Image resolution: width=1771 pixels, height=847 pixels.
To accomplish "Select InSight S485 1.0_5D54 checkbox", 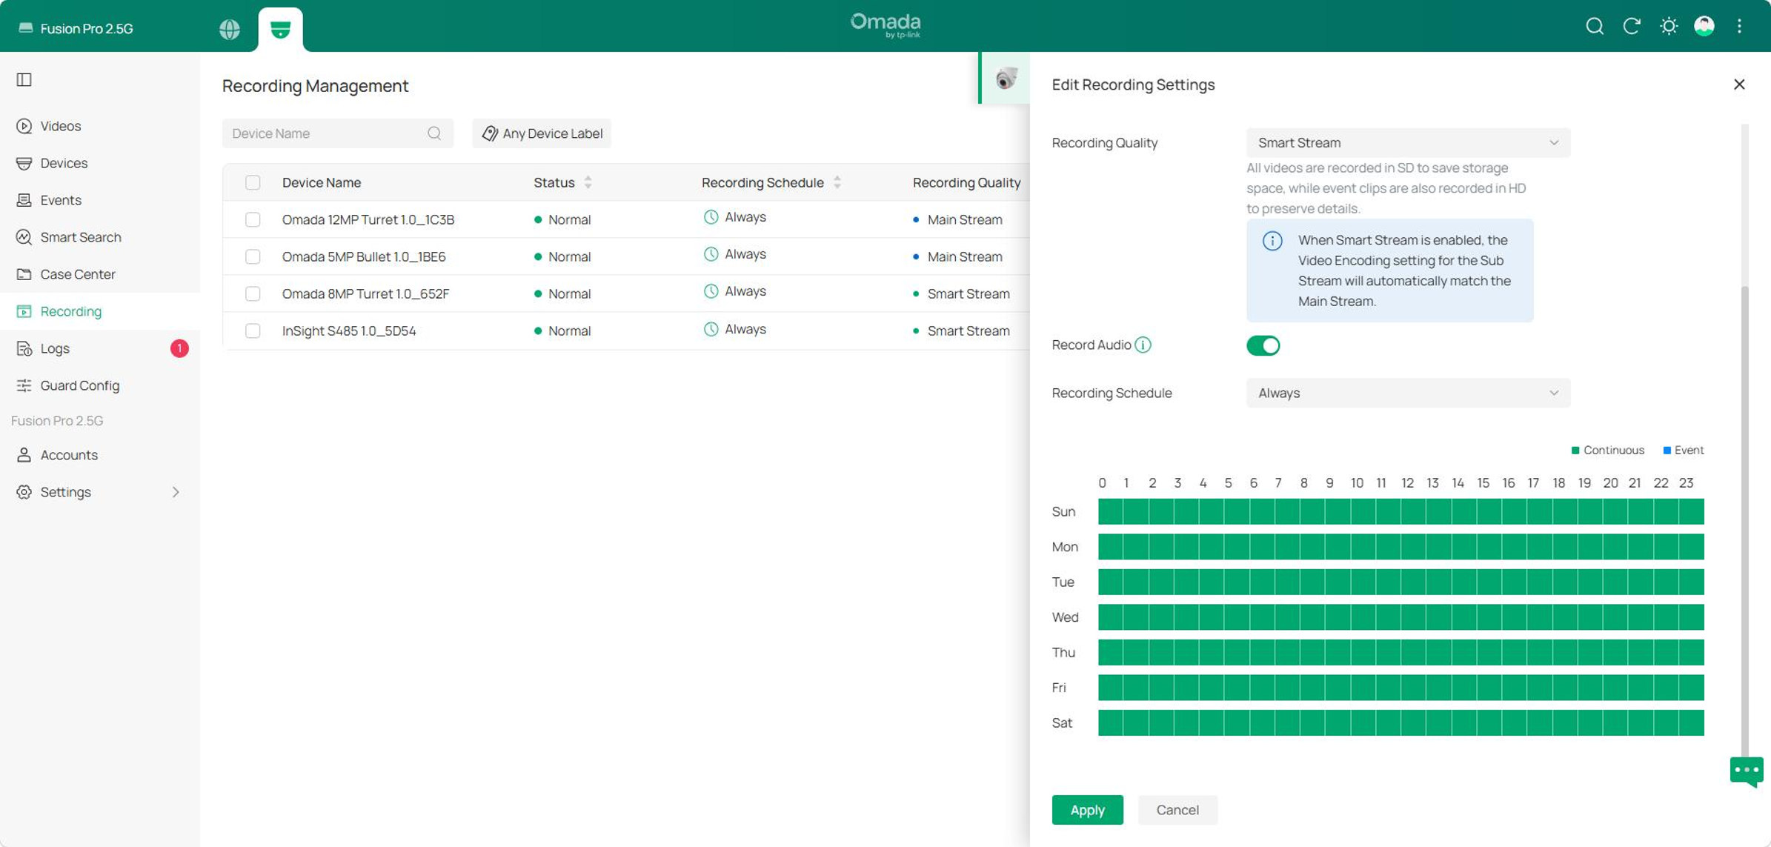I will tap(253, 331).
